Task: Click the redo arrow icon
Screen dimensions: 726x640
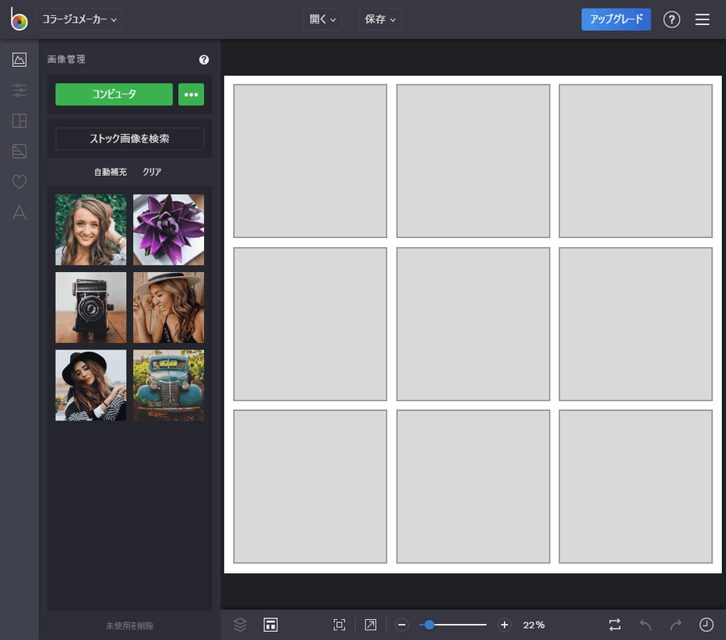Action: tap(676, 625)
